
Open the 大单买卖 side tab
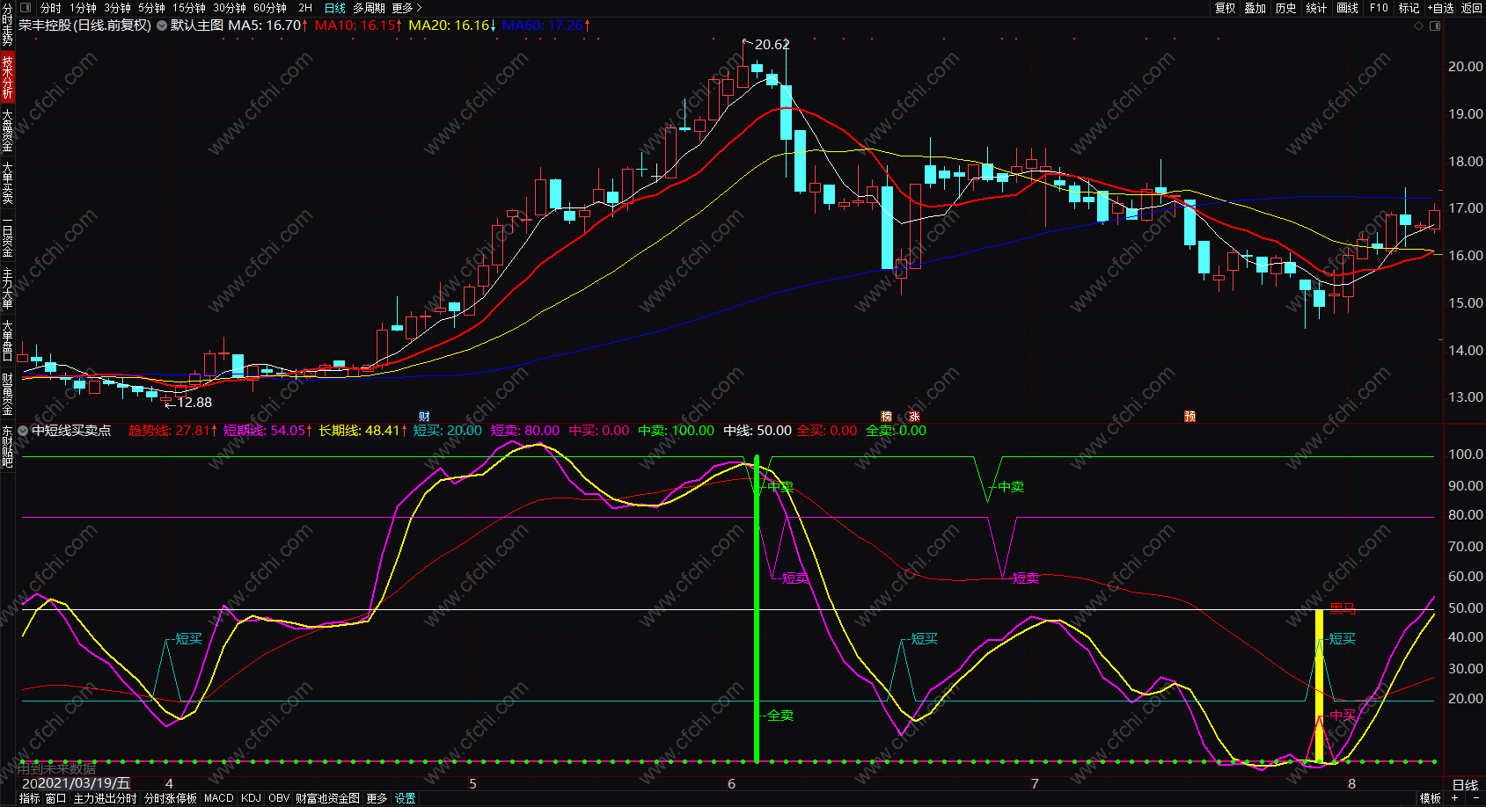pyautogui.click(x=7, y=183)
